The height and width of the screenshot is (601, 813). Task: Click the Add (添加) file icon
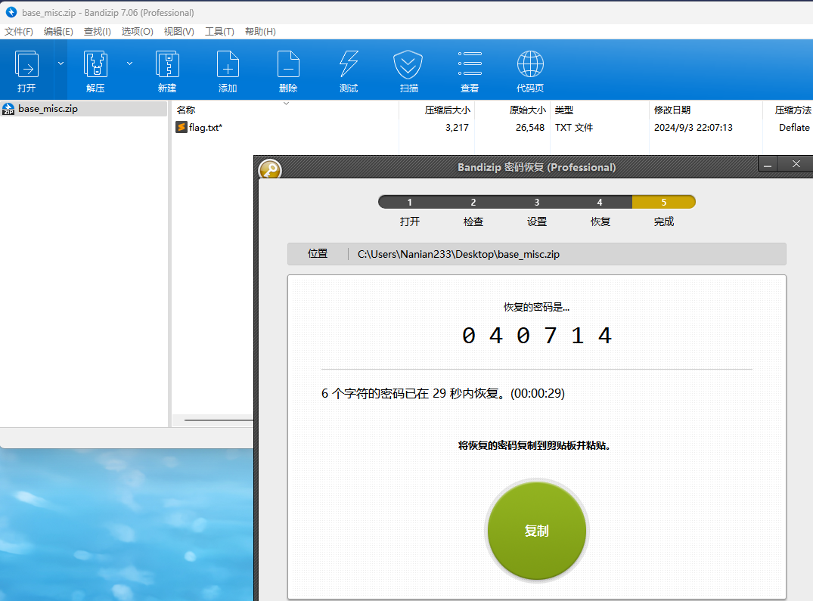(228, 71)
